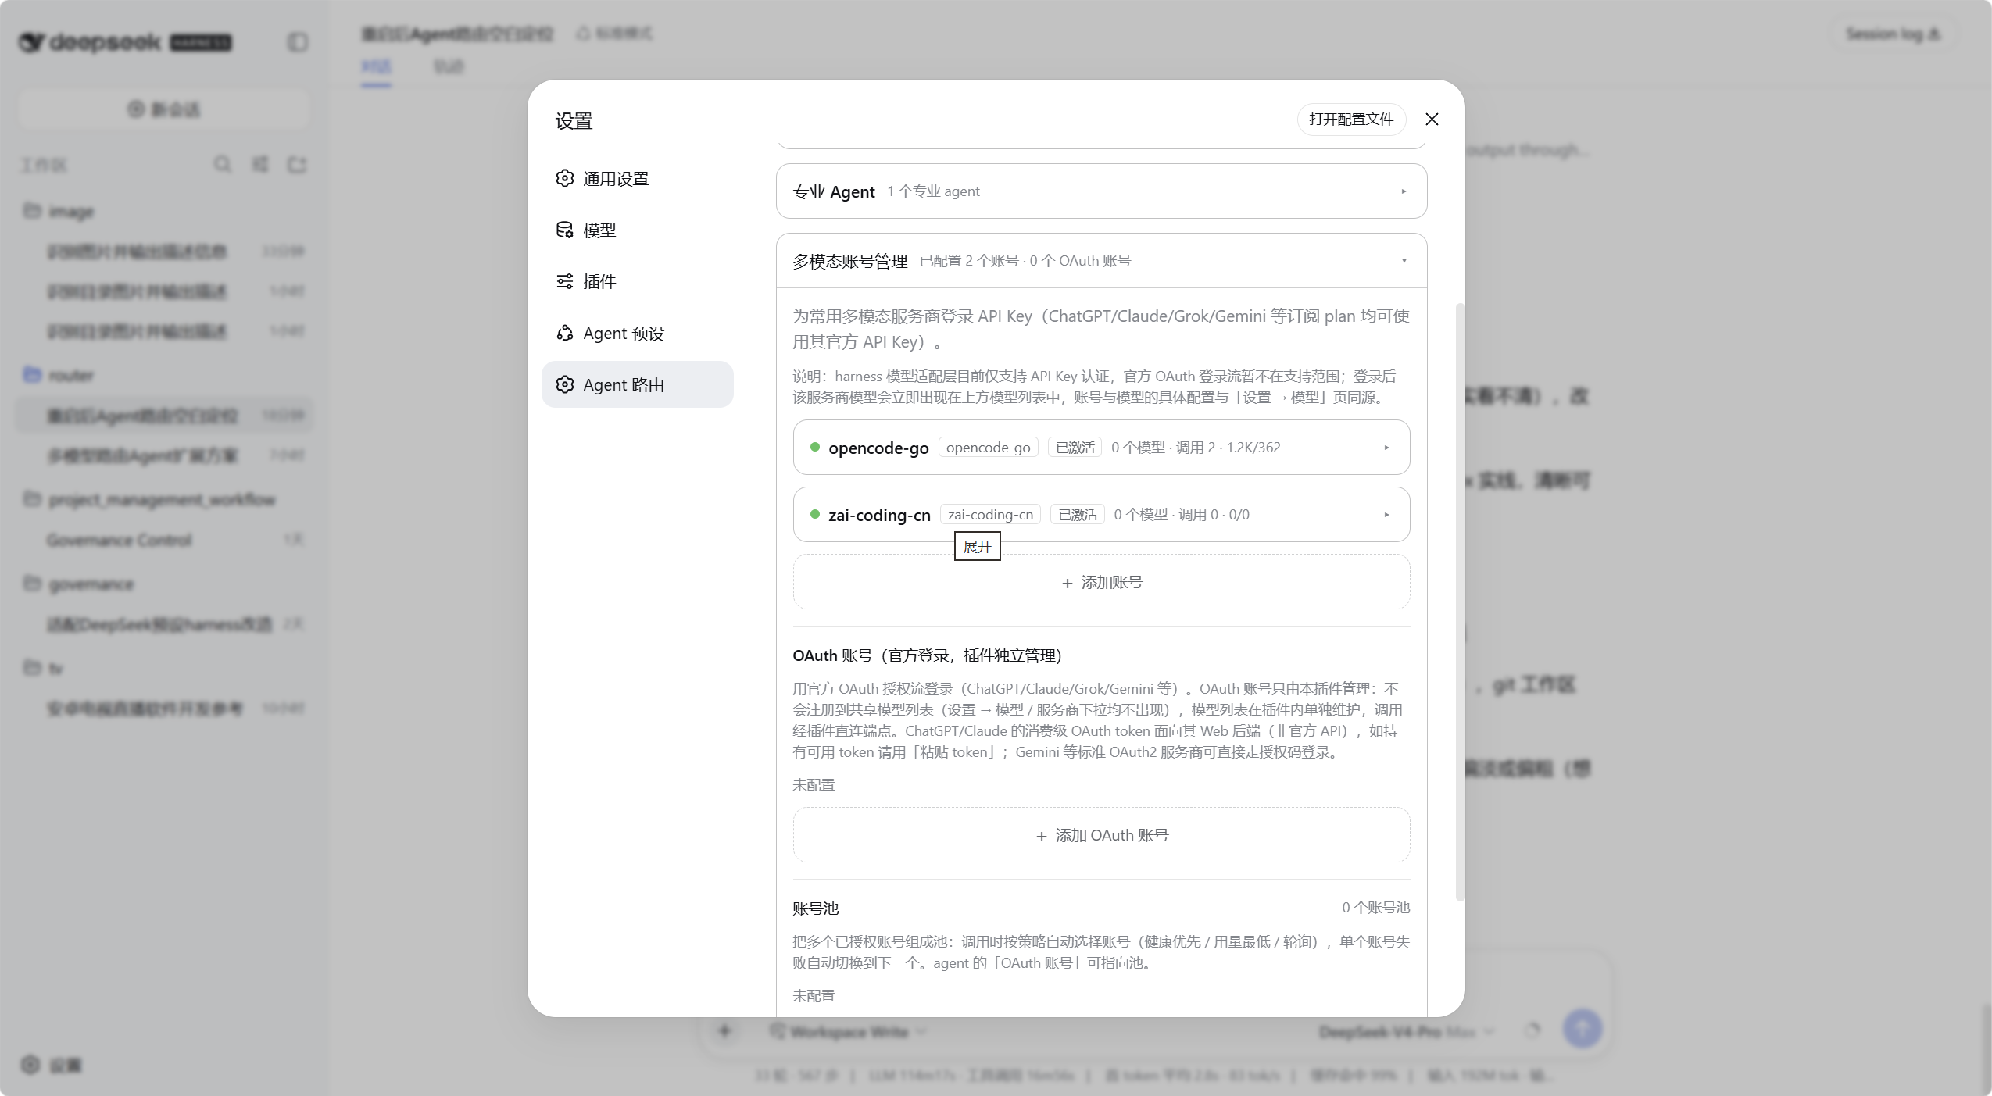Click the new session button in sidebar
Screen dimensions: 1992x1096
[164, 109]
